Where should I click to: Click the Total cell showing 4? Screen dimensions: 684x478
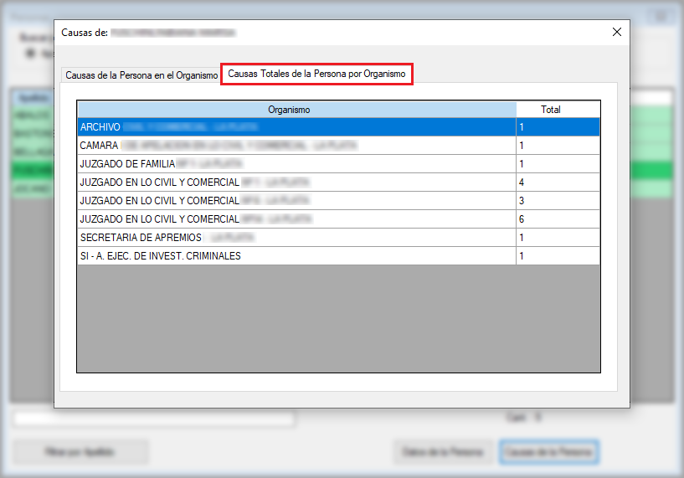pyautogui.click(x=557, y=182)
